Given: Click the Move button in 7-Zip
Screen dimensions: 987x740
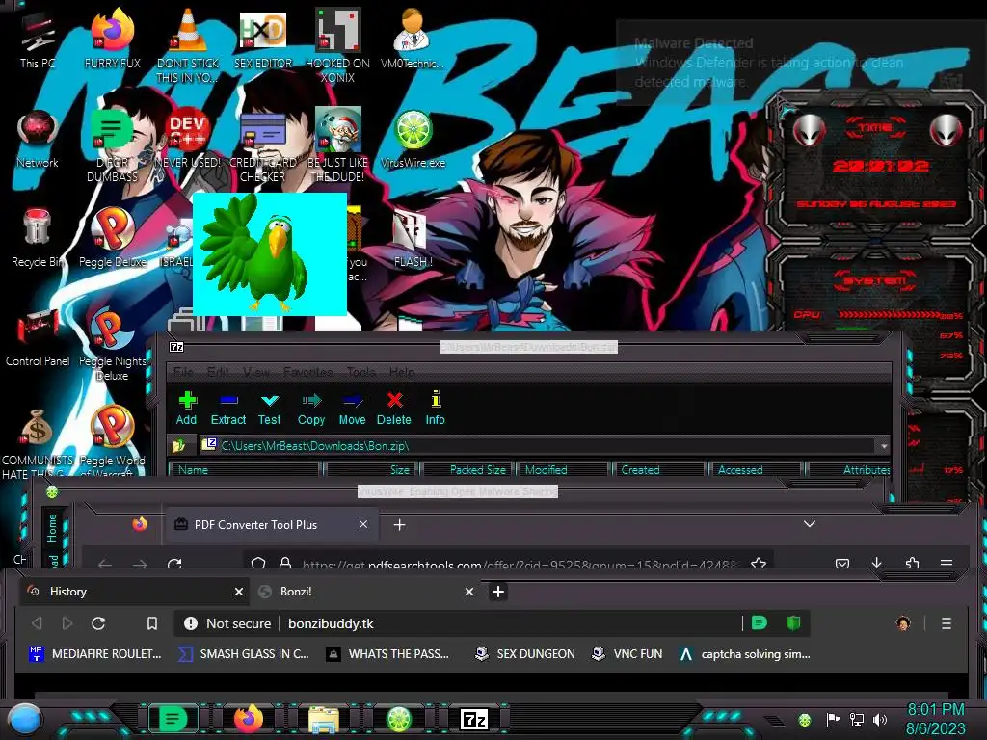Looking at the screenshot, I should [x=352, y=408].
